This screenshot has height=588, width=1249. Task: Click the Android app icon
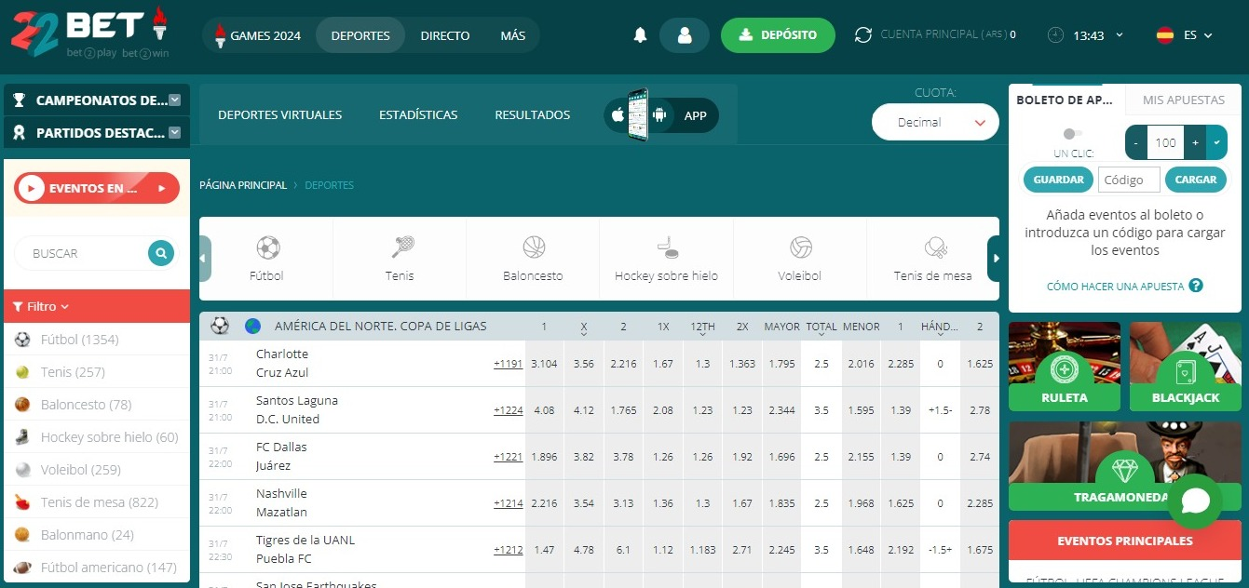[x=660, y=115]
